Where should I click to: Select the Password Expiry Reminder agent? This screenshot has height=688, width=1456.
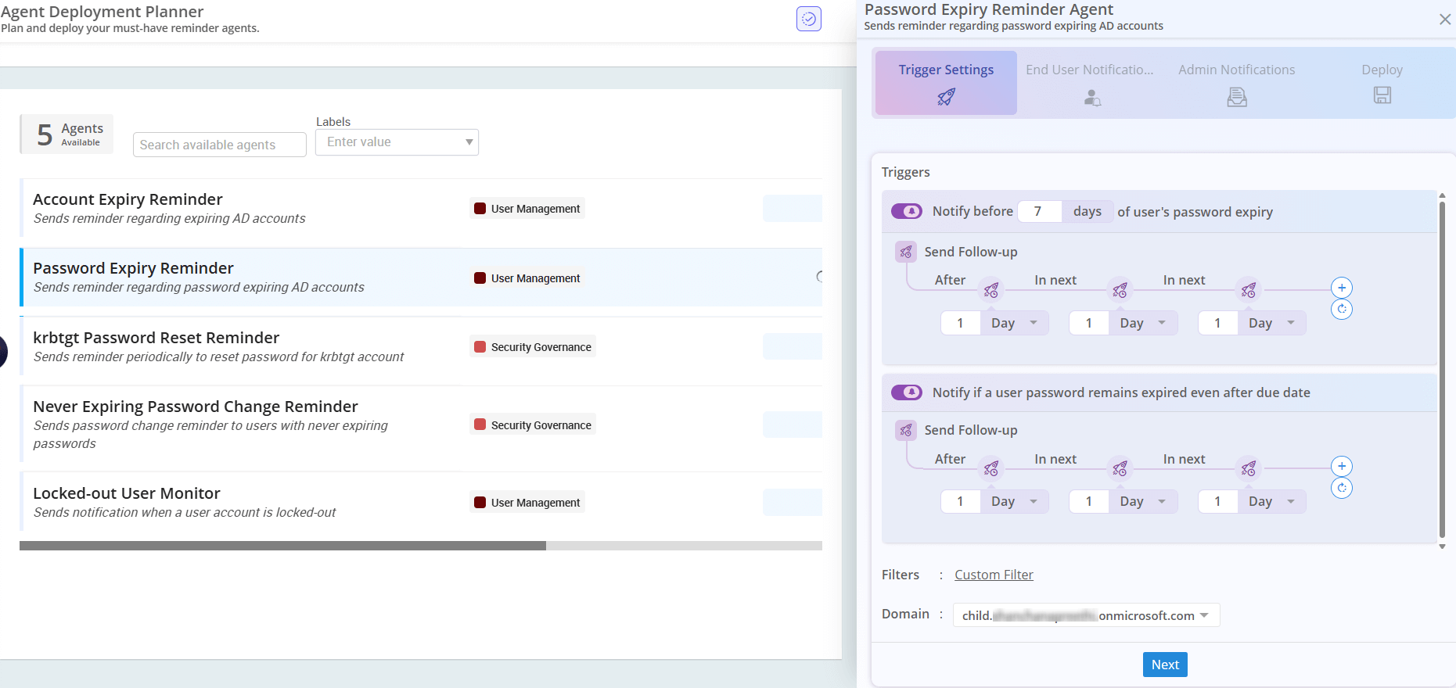[x=421, y=277]
